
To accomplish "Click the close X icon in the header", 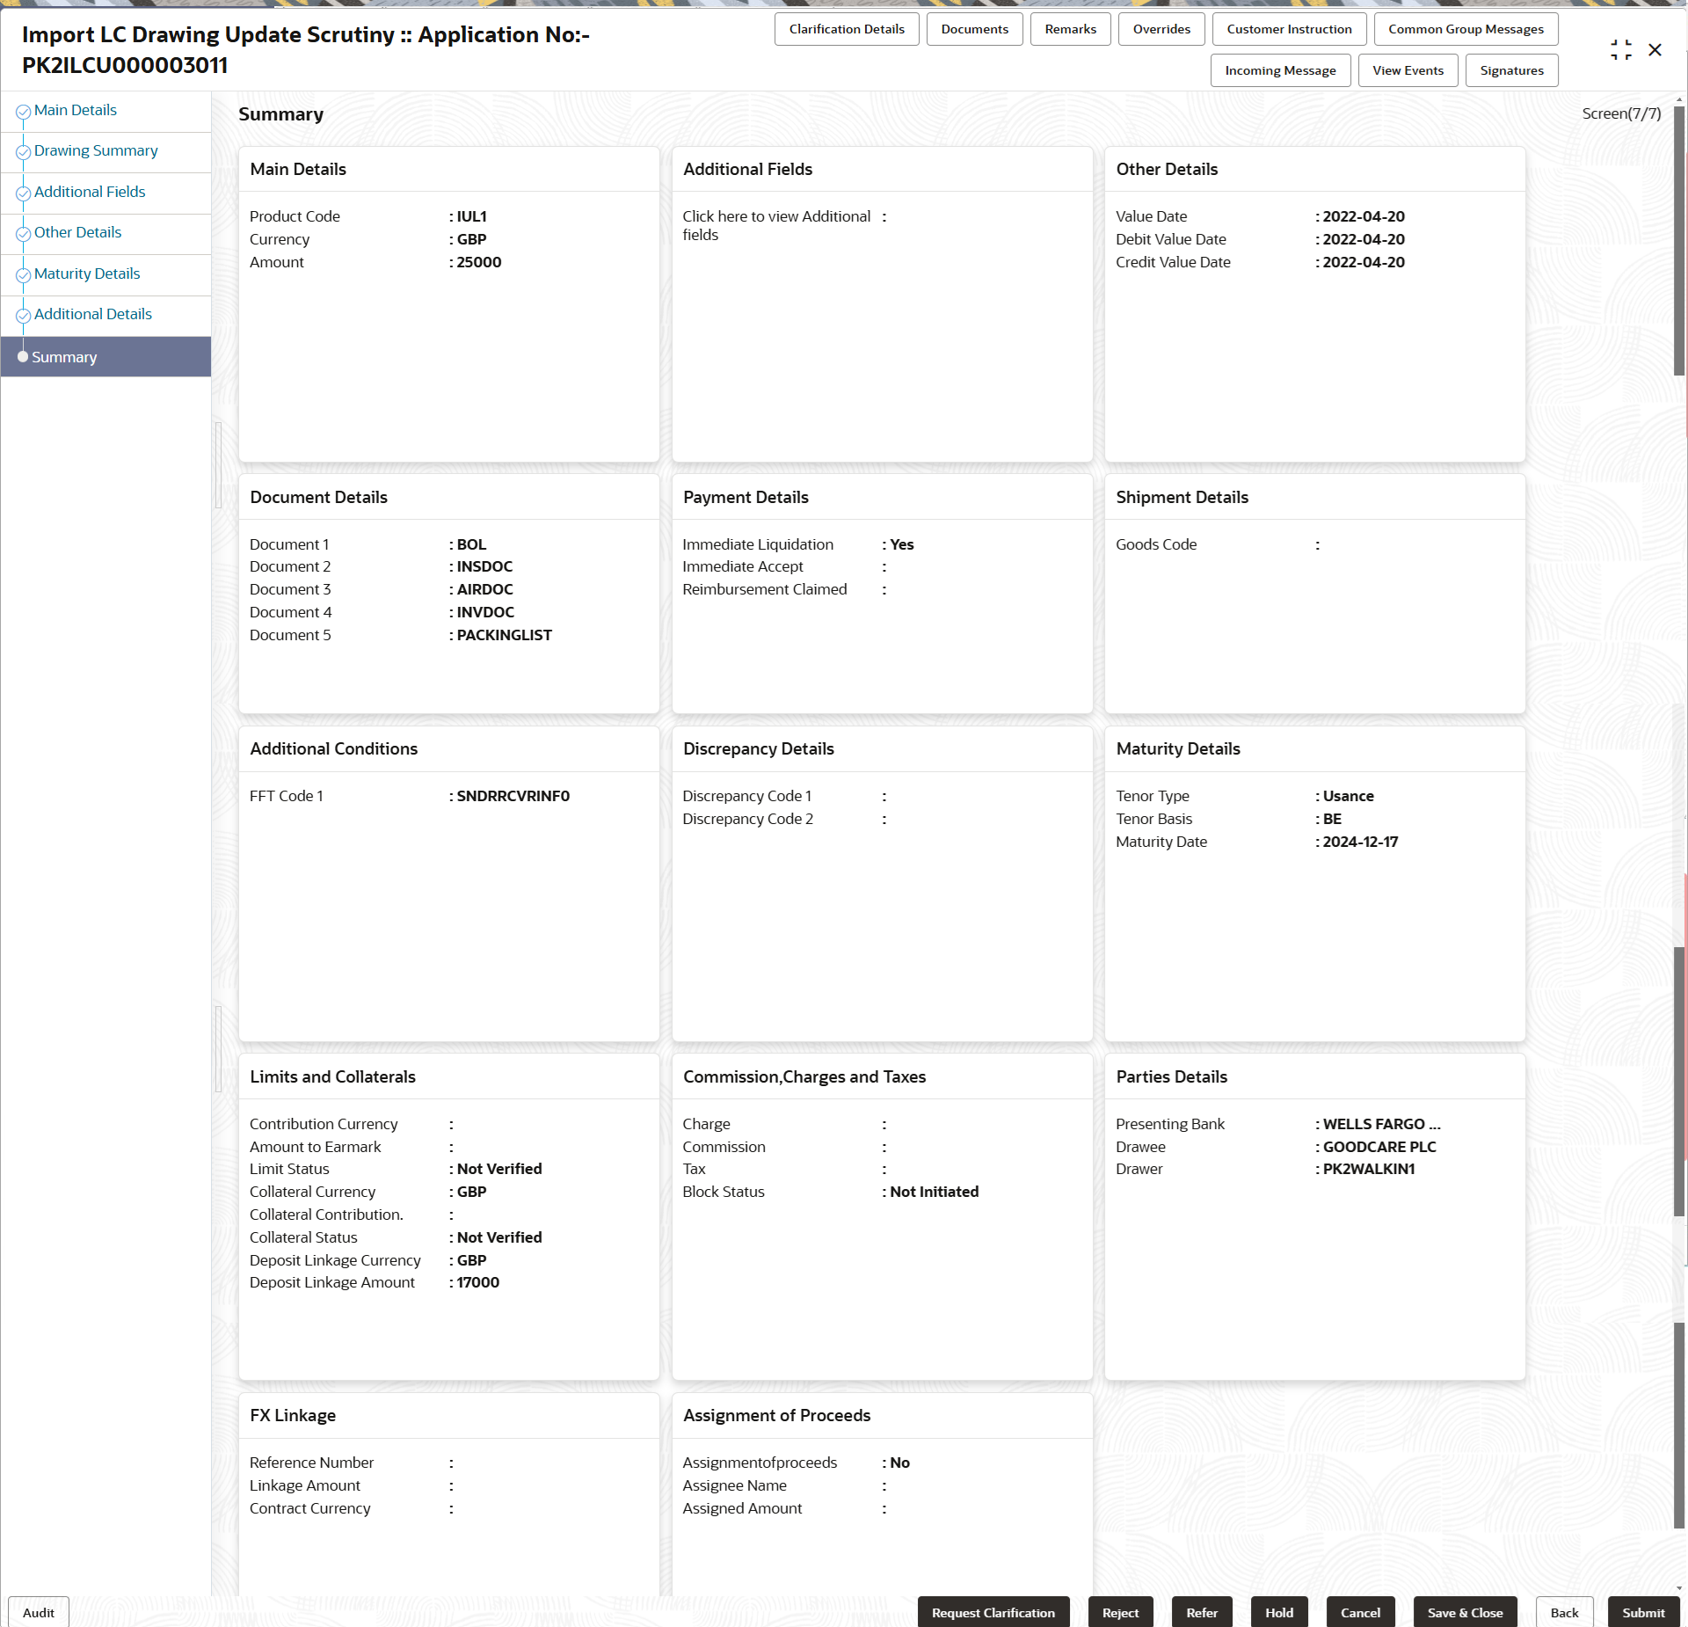I will pos(1656,49).
